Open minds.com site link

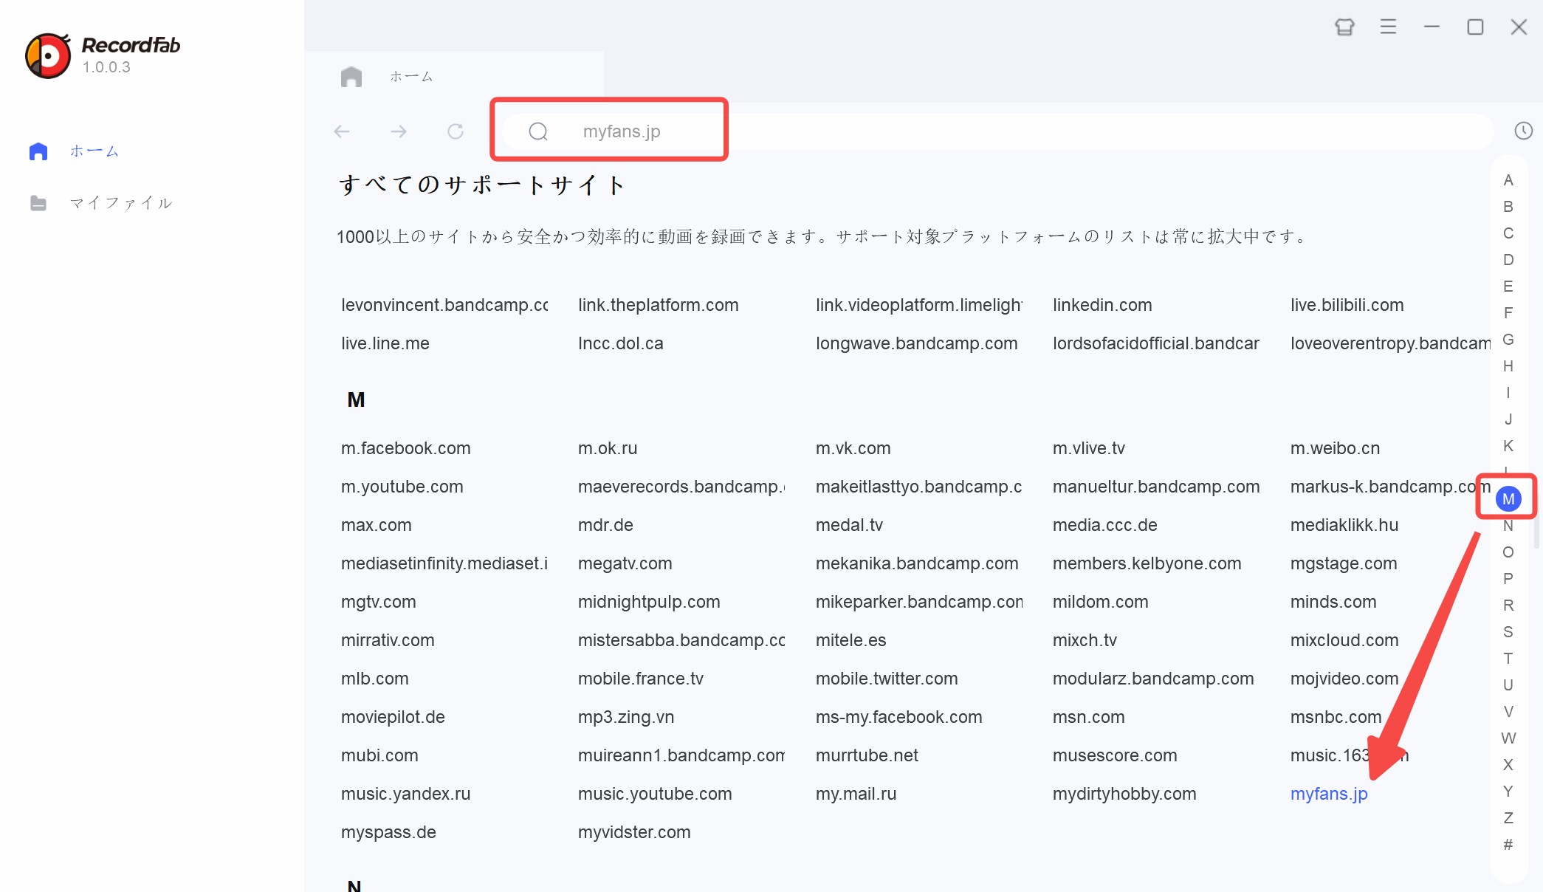pyautogui.click(x=1333, y=602)
